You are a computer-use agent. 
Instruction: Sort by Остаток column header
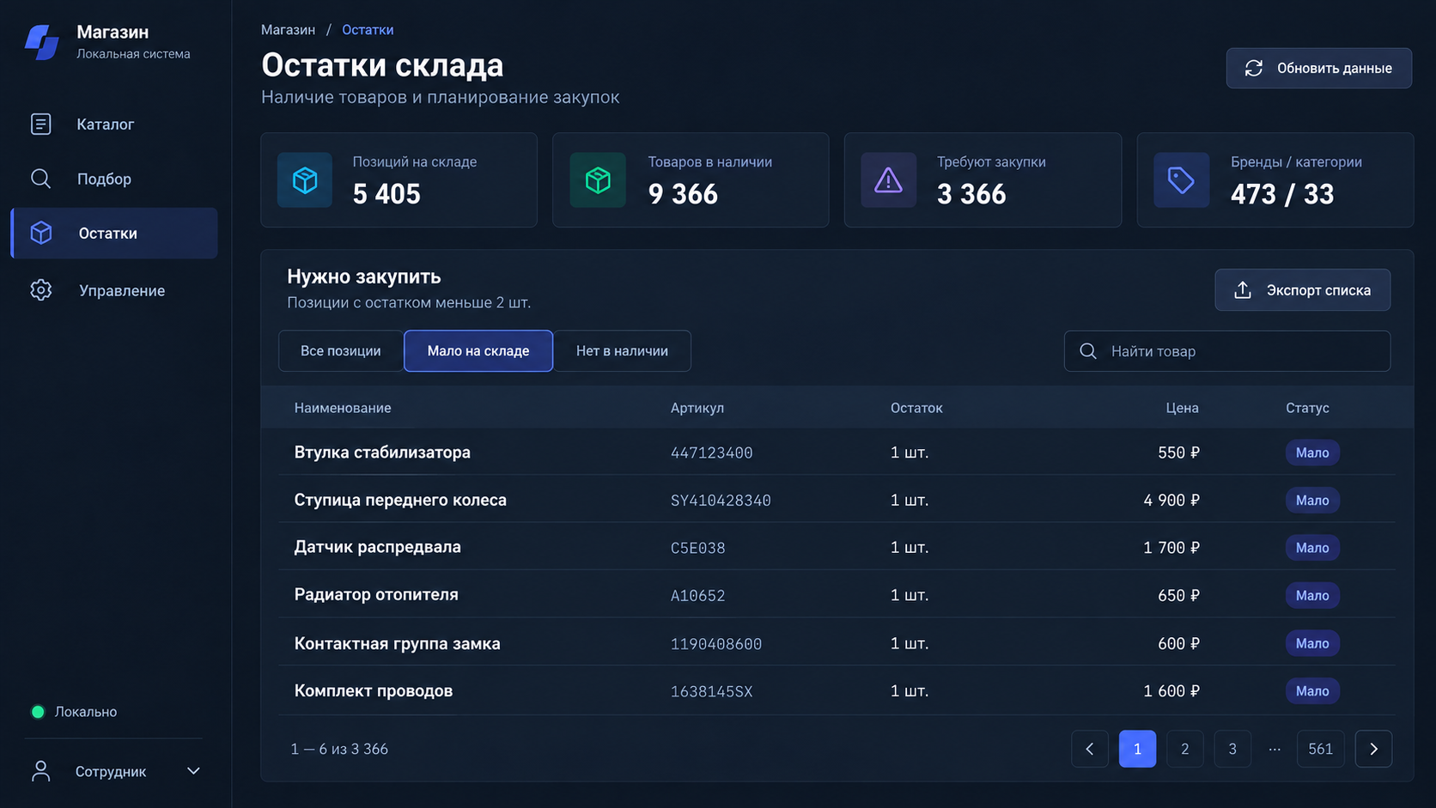click(916, 408)
